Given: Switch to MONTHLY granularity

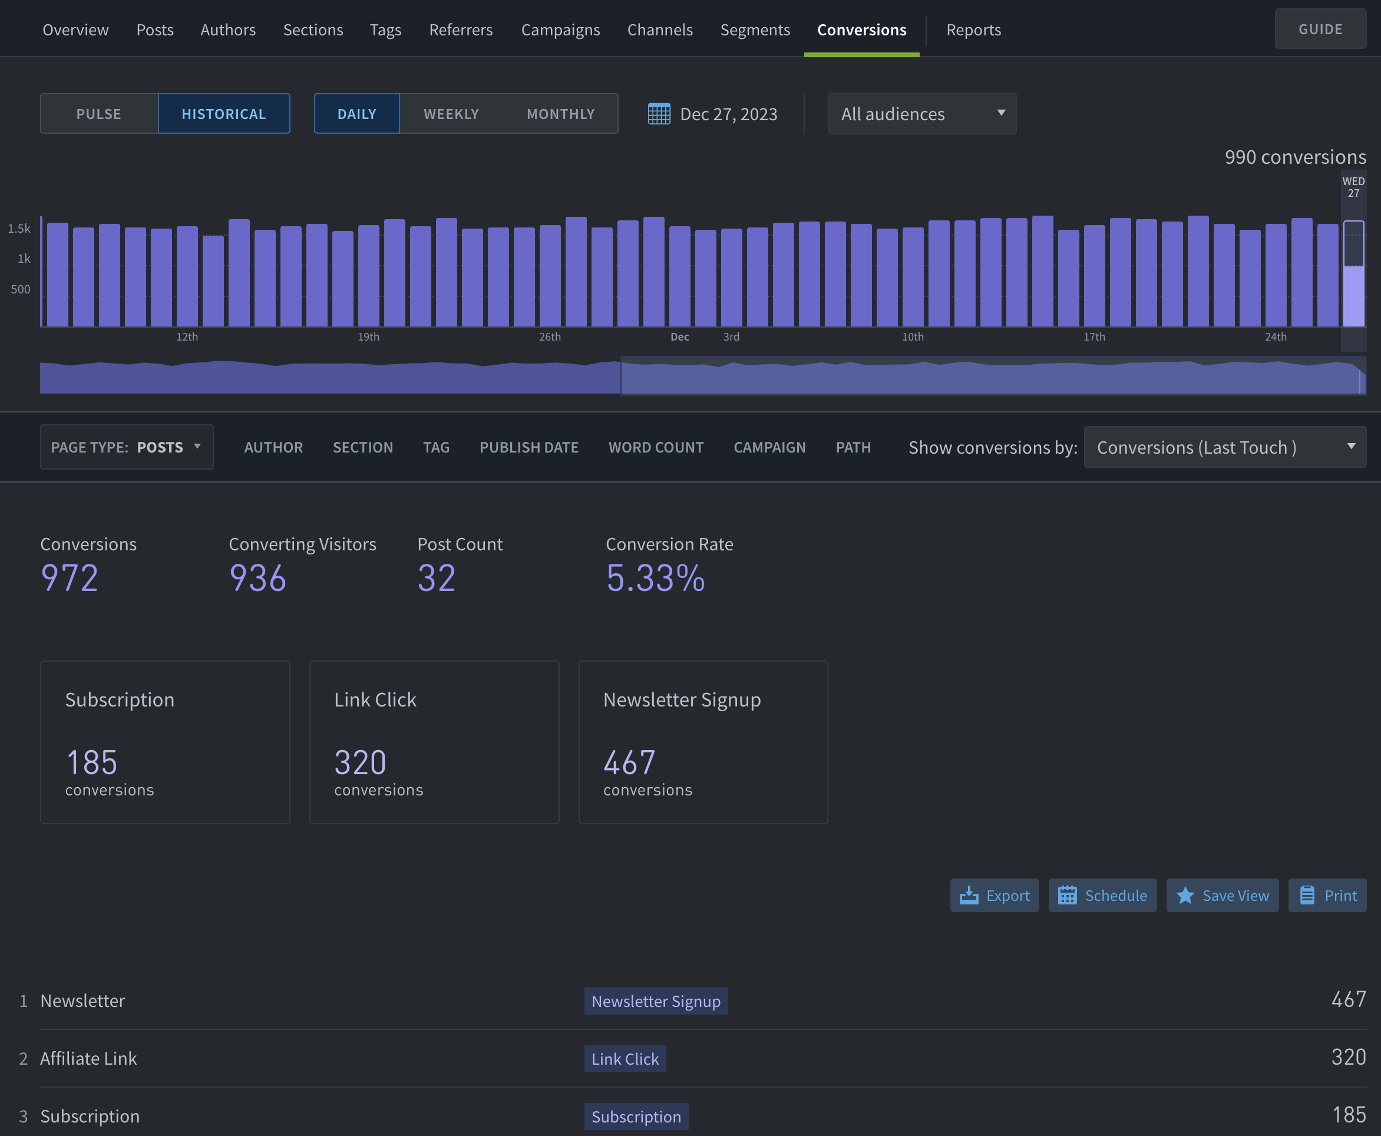Looking at the screenshot, I should pos(560,113).
